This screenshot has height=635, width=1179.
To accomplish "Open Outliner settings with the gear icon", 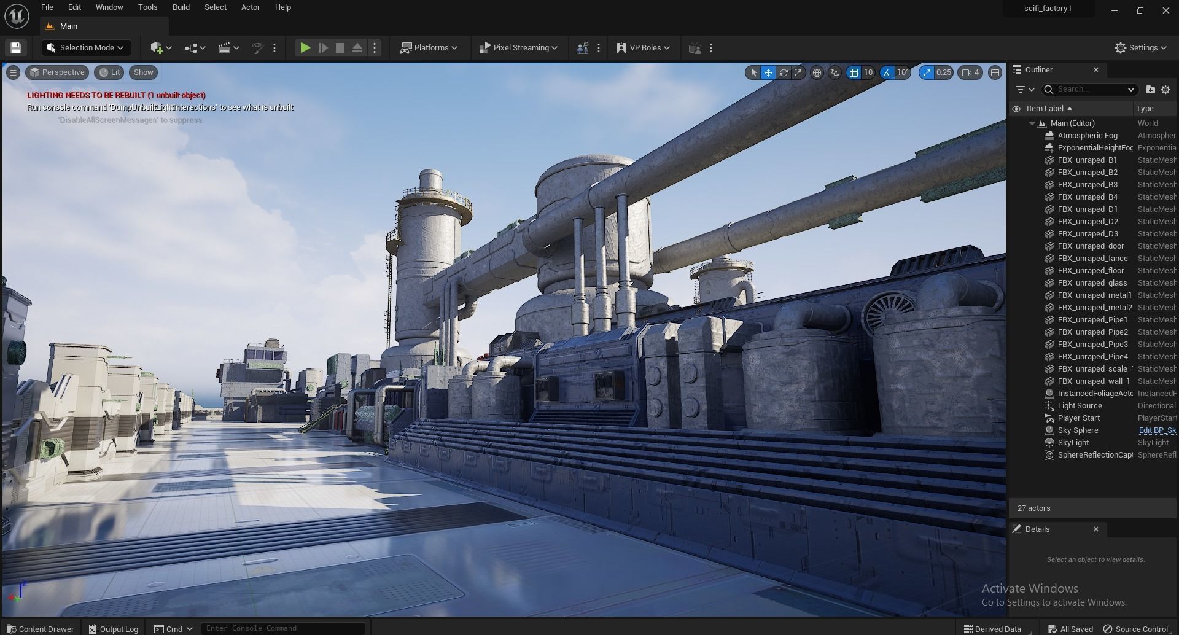I will point(1165,90).
